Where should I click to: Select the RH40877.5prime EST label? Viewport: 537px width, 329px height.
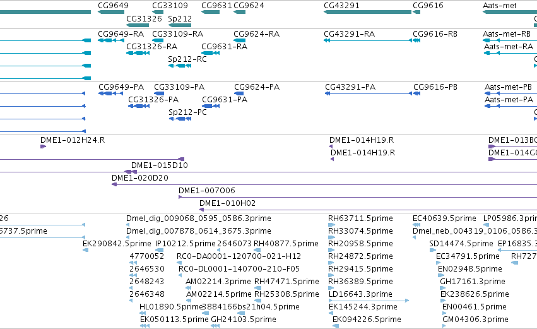(x=286, y=244)
